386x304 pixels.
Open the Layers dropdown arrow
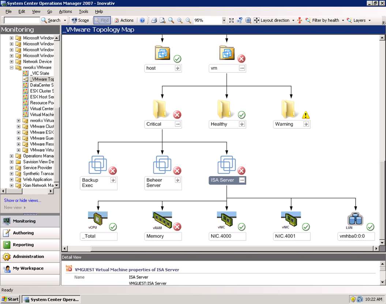pyautogui.click(x=370, y=21)
